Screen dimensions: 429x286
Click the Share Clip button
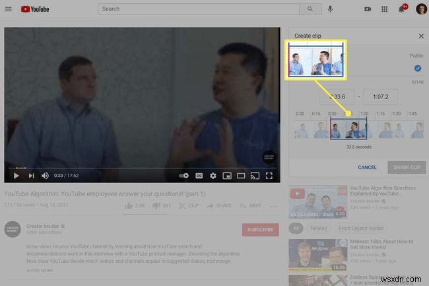click(x=407, y=167)
